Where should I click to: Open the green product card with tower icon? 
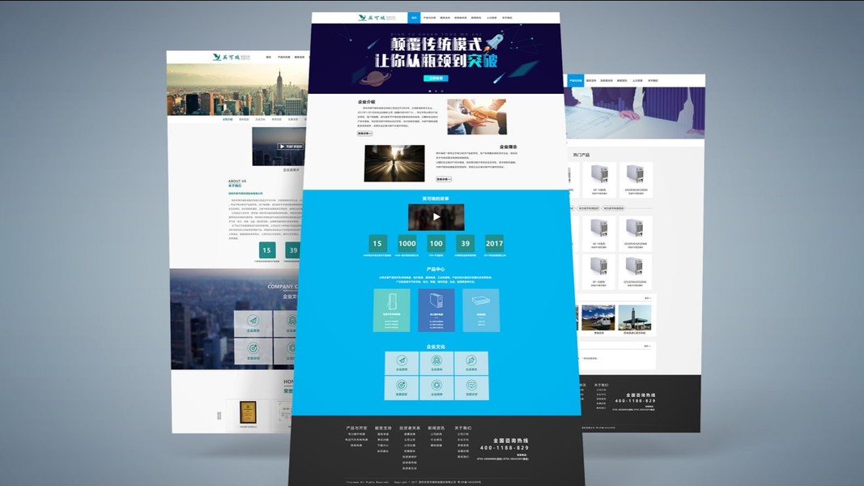pyautogui.click(x=392, y=310)
